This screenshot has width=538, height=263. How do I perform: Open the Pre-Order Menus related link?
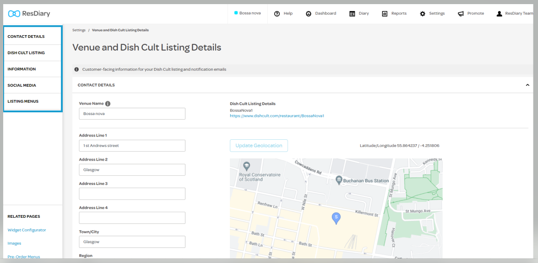point(24,257)
